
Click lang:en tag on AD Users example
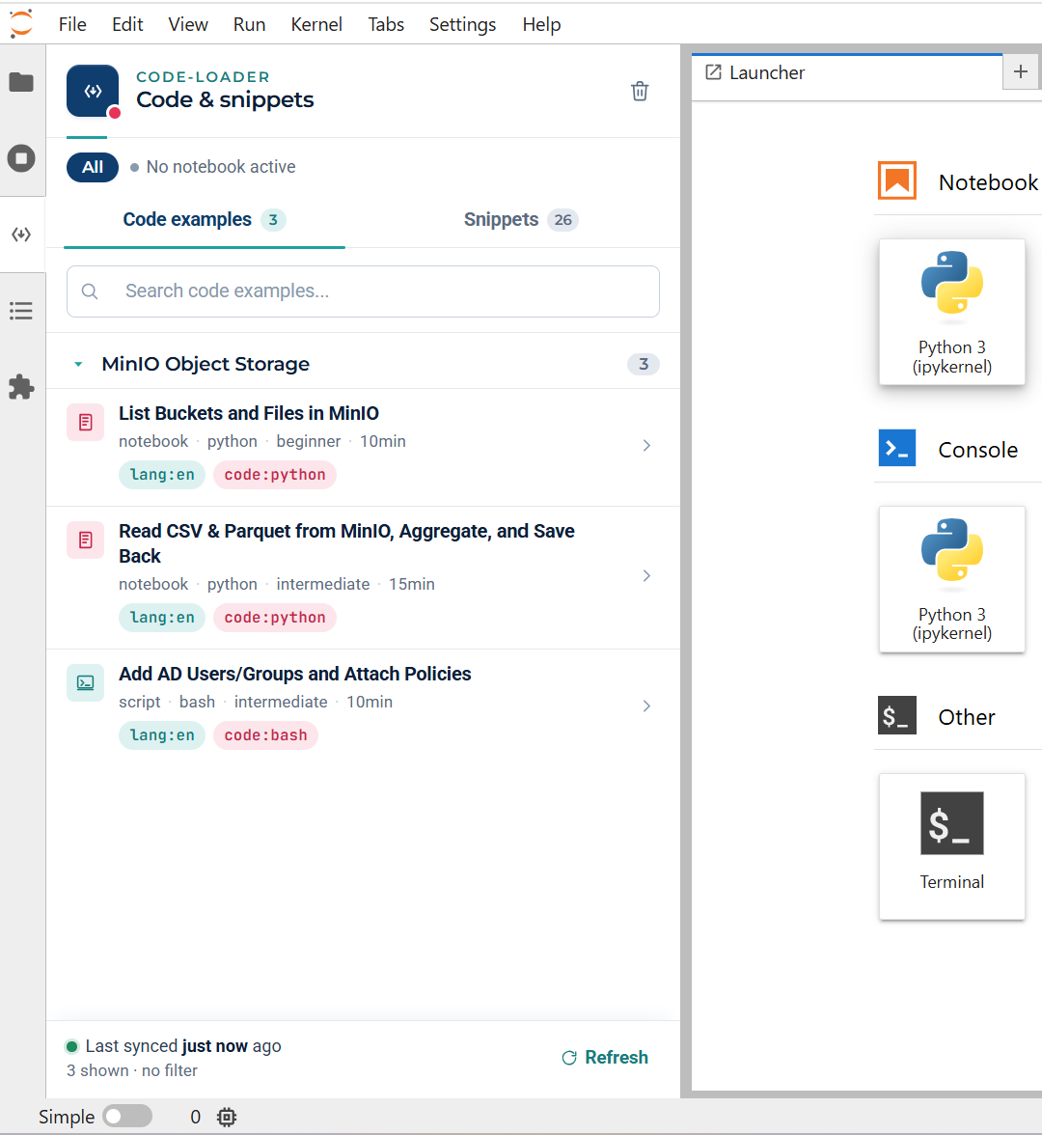[162, 735]
